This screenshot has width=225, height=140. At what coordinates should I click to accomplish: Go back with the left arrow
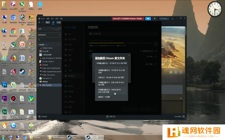pos(39,22)
